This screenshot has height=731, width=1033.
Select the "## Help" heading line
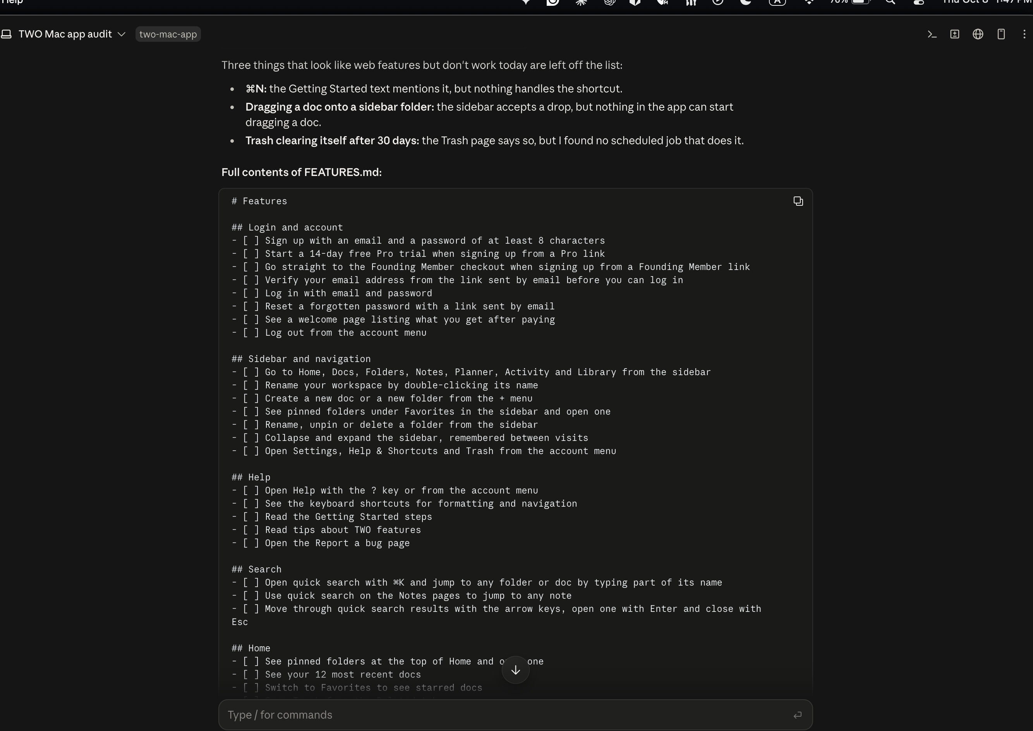click(x=251, y=477)
